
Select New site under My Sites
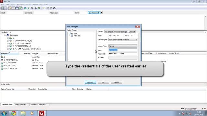[77, 36]
